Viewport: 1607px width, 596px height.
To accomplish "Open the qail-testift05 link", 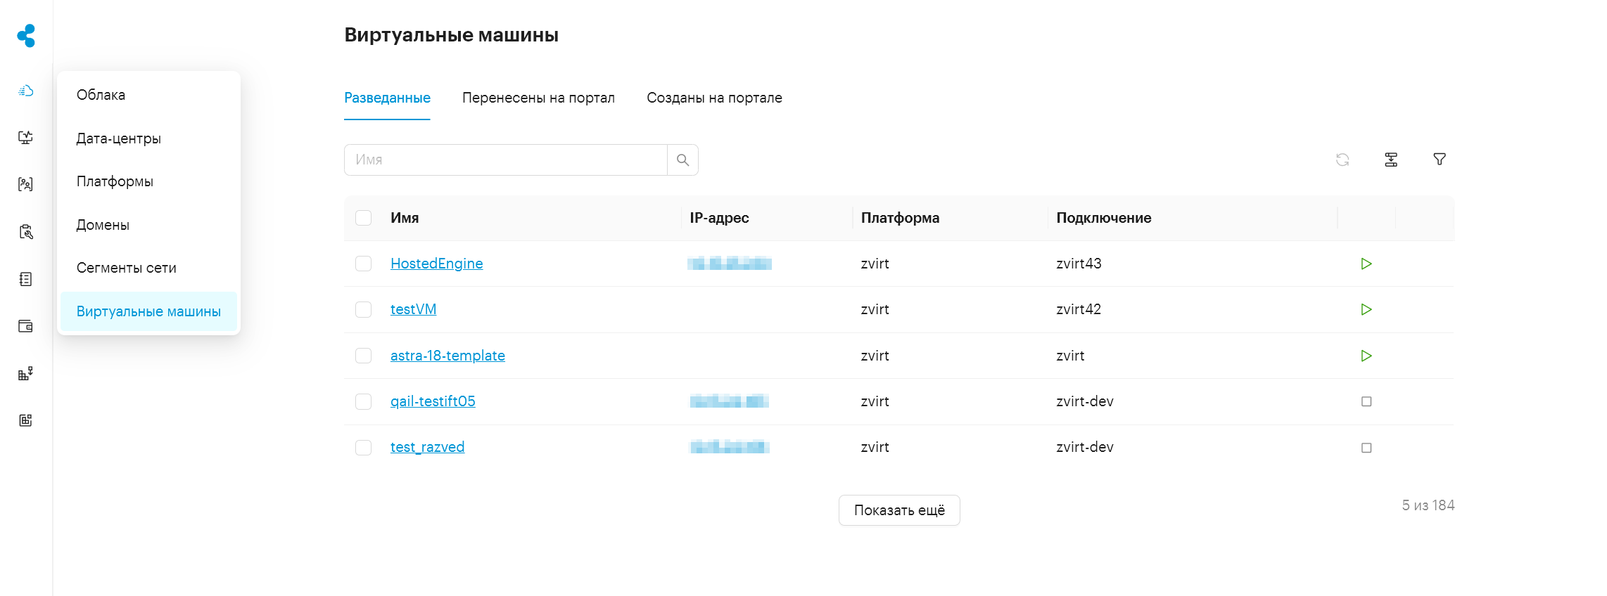I will (433, 401).
